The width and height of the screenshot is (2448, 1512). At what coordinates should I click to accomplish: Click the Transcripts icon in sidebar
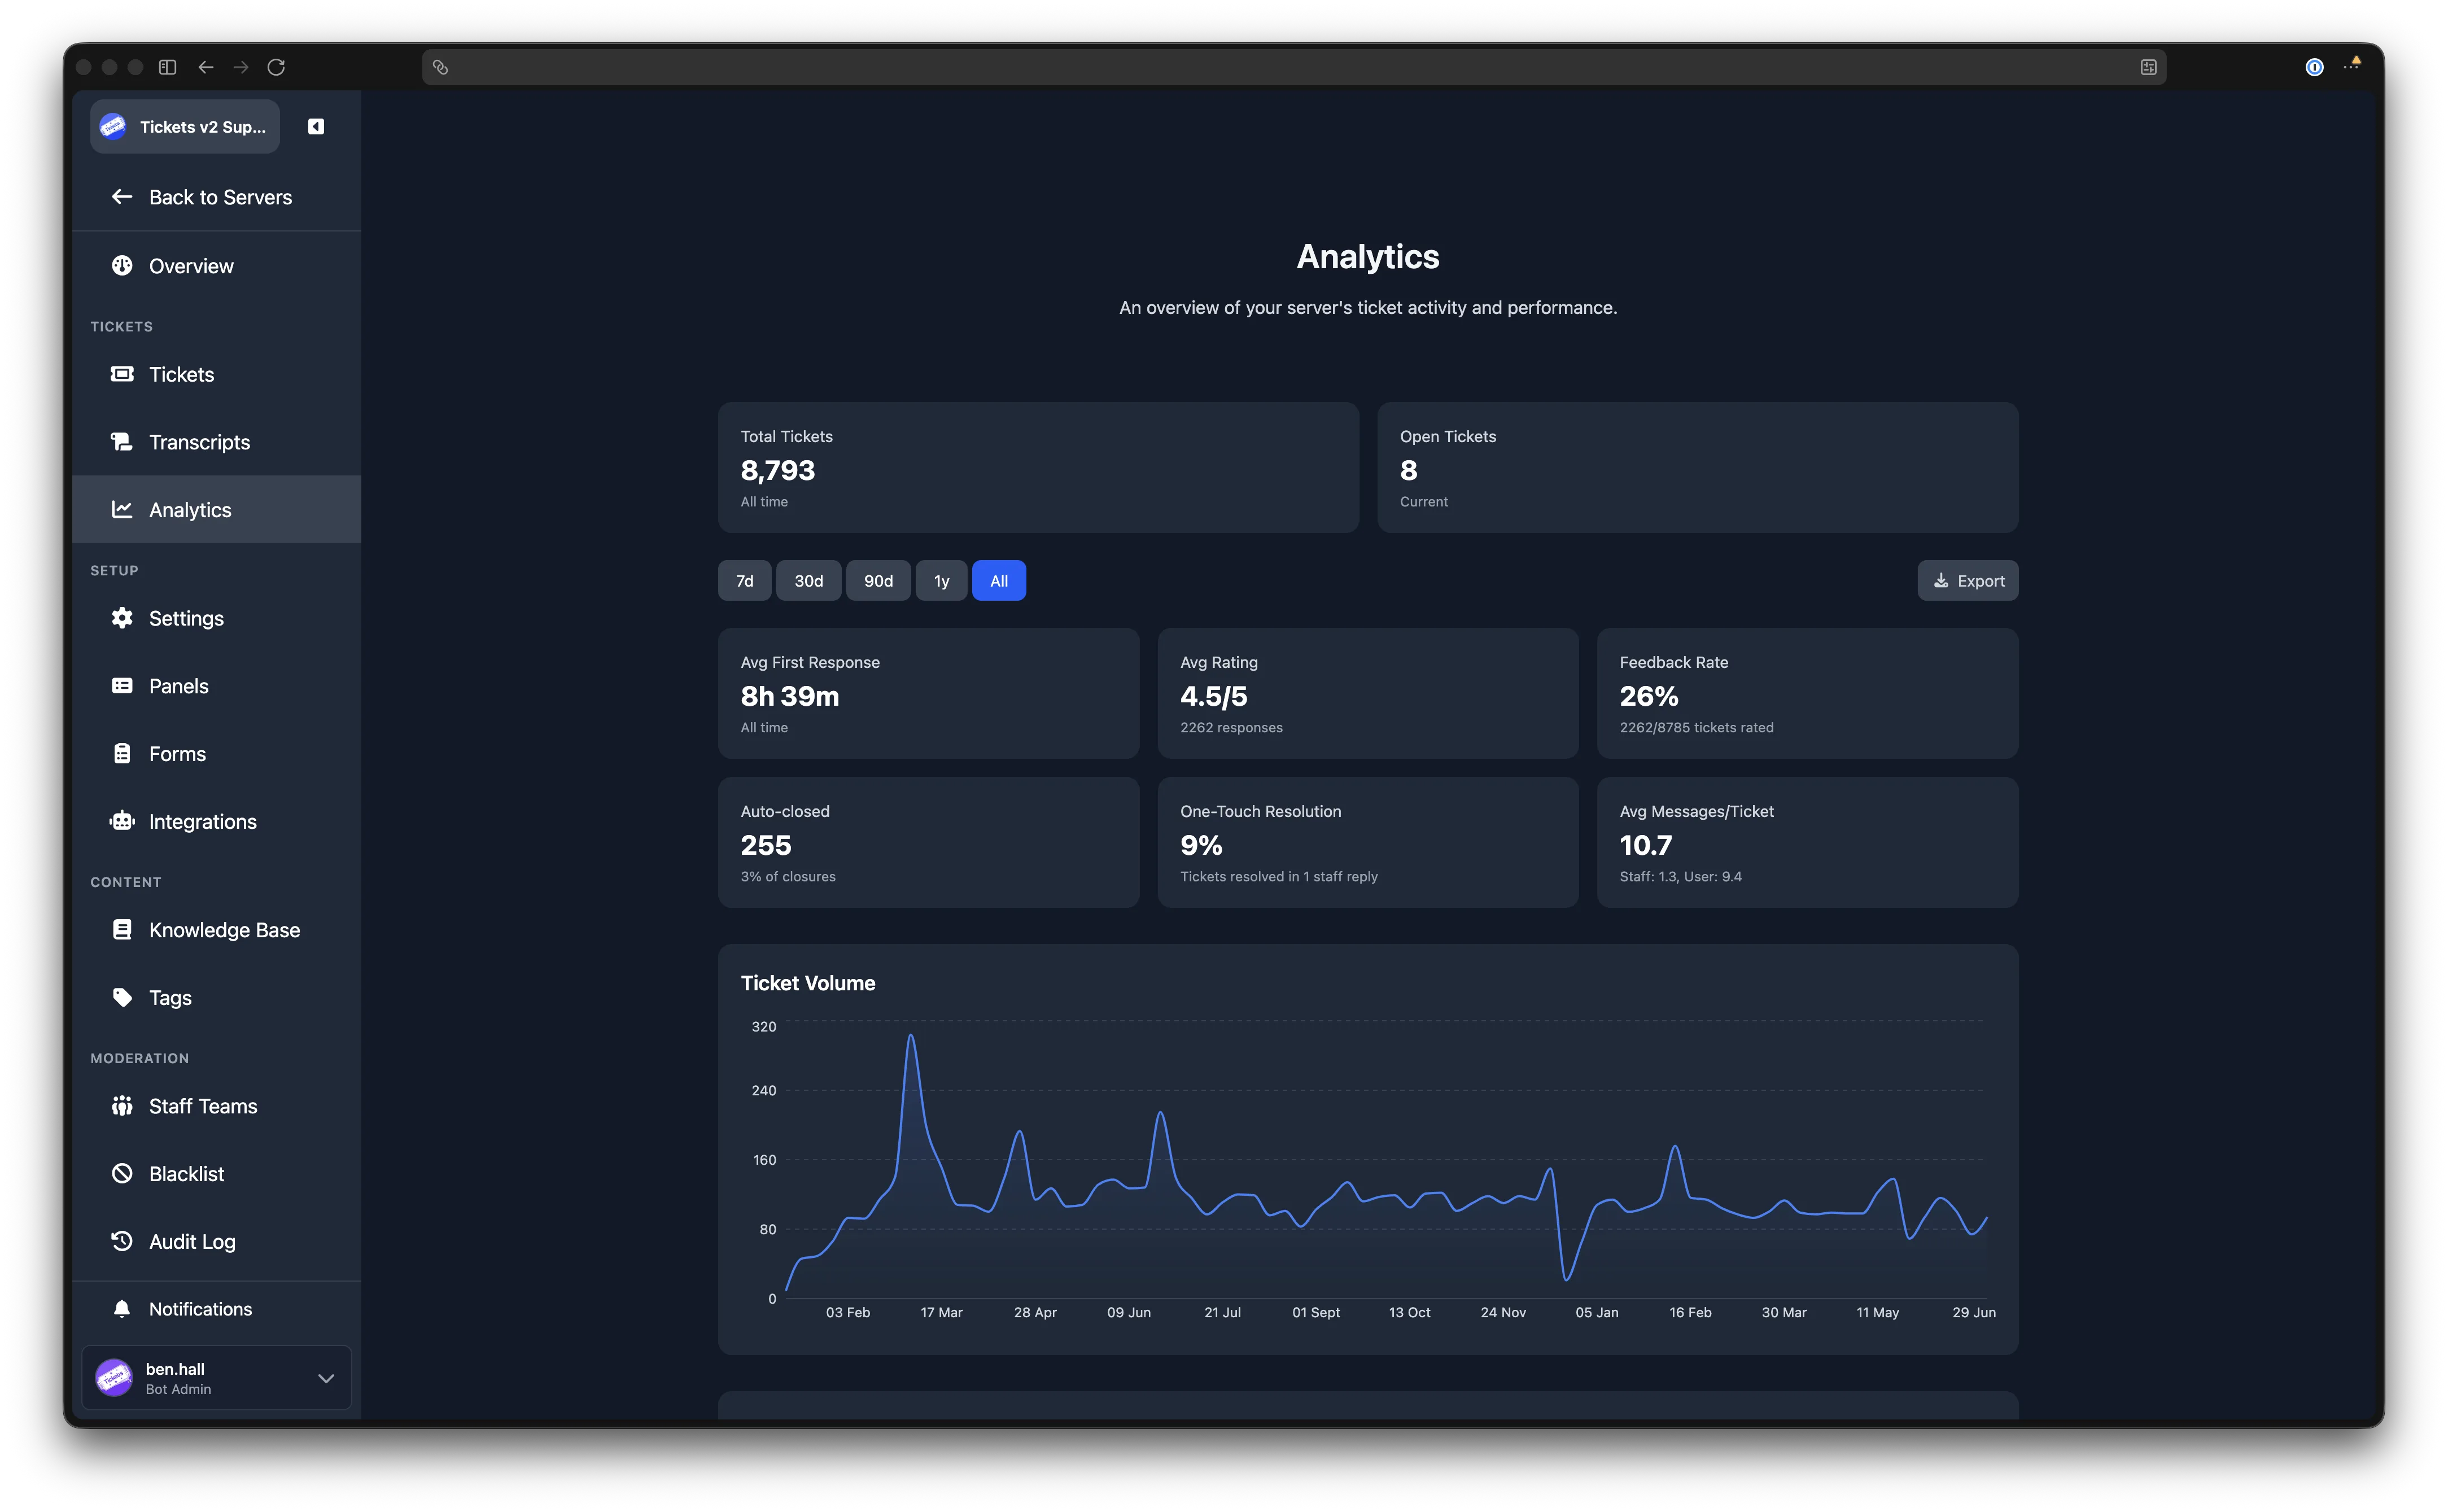(122, 441)
